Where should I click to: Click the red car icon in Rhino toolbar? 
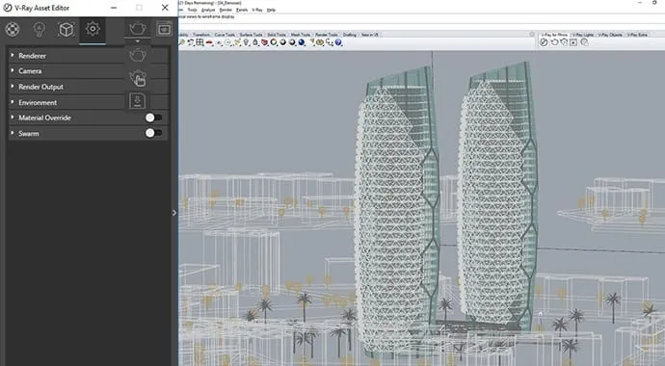(209, 42)
